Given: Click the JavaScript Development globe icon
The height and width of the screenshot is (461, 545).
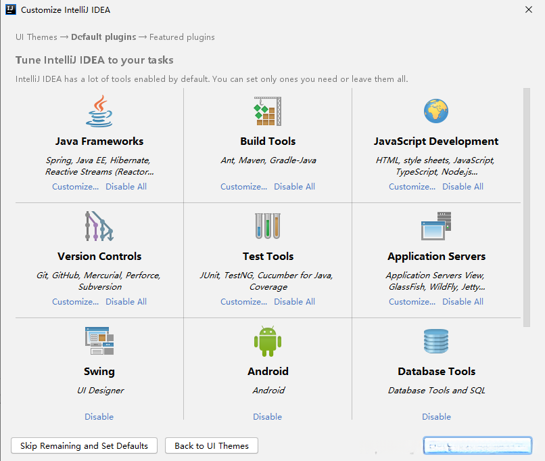Looking at the screenshot, I should tap(436, 111).
